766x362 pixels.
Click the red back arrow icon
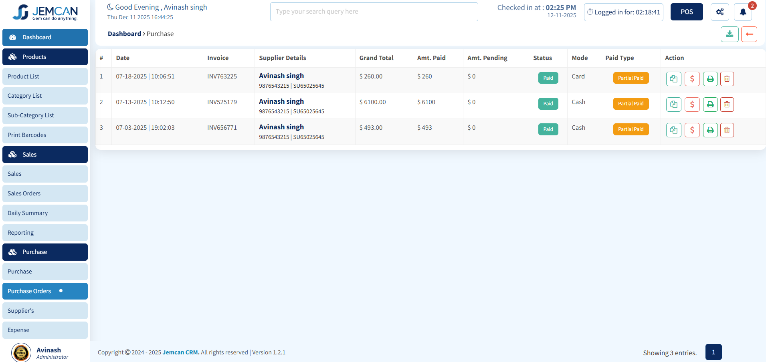(x=749, y=34)
